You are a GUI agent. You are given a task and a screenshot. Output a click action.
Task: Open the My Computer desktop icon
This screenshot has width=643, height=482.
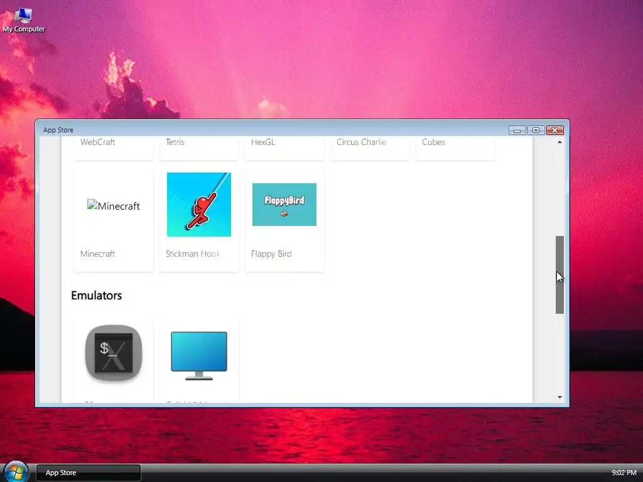23,21
